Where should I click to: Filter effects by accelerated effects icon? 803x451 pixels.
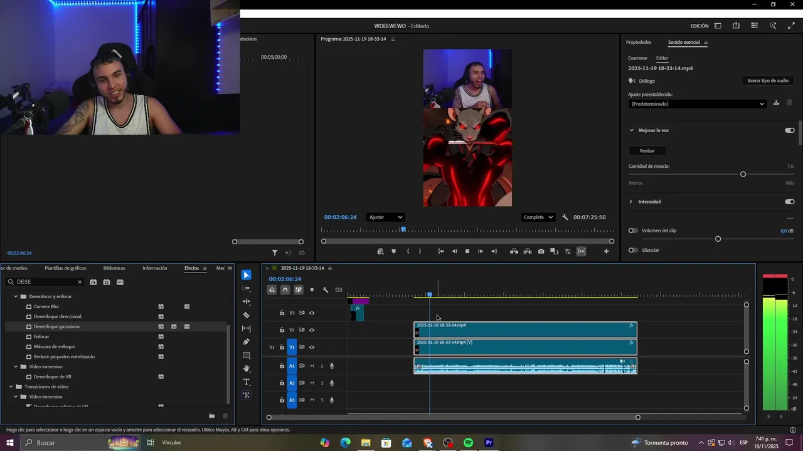(x=93, y=282)
